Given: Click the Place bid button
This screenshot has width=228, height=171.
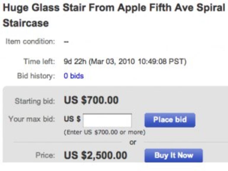Looking at the screenshot, I should 170,120.
